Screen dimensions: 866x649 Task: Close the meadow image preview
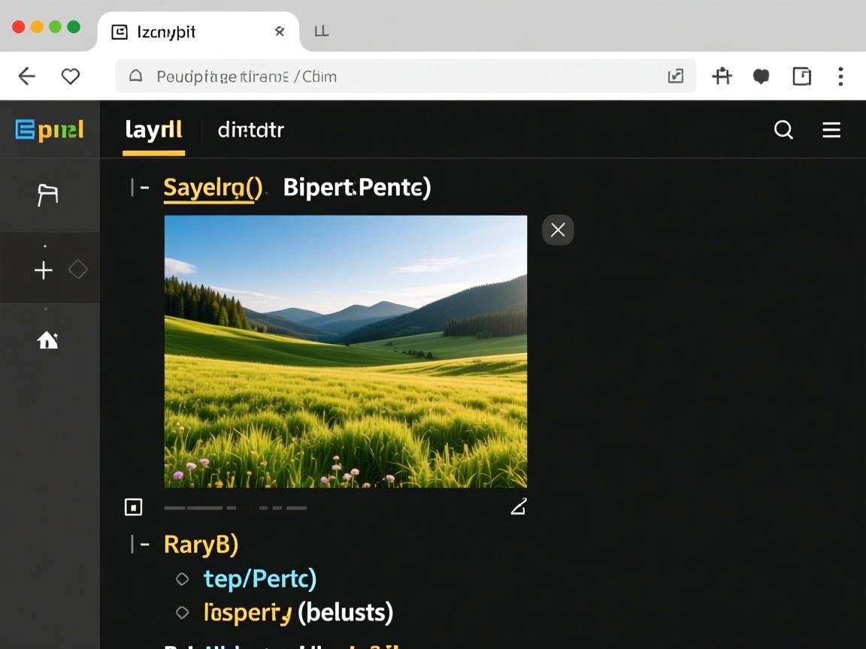(558, 230)
